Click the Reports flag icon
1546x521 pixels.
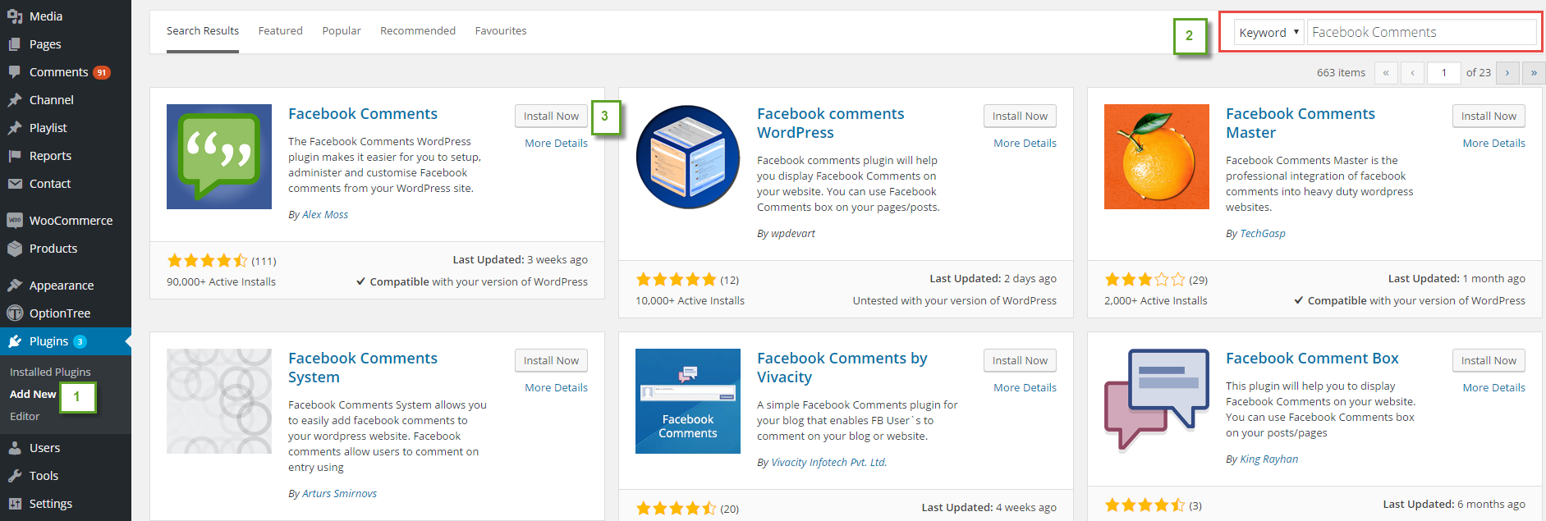(15, 156)
